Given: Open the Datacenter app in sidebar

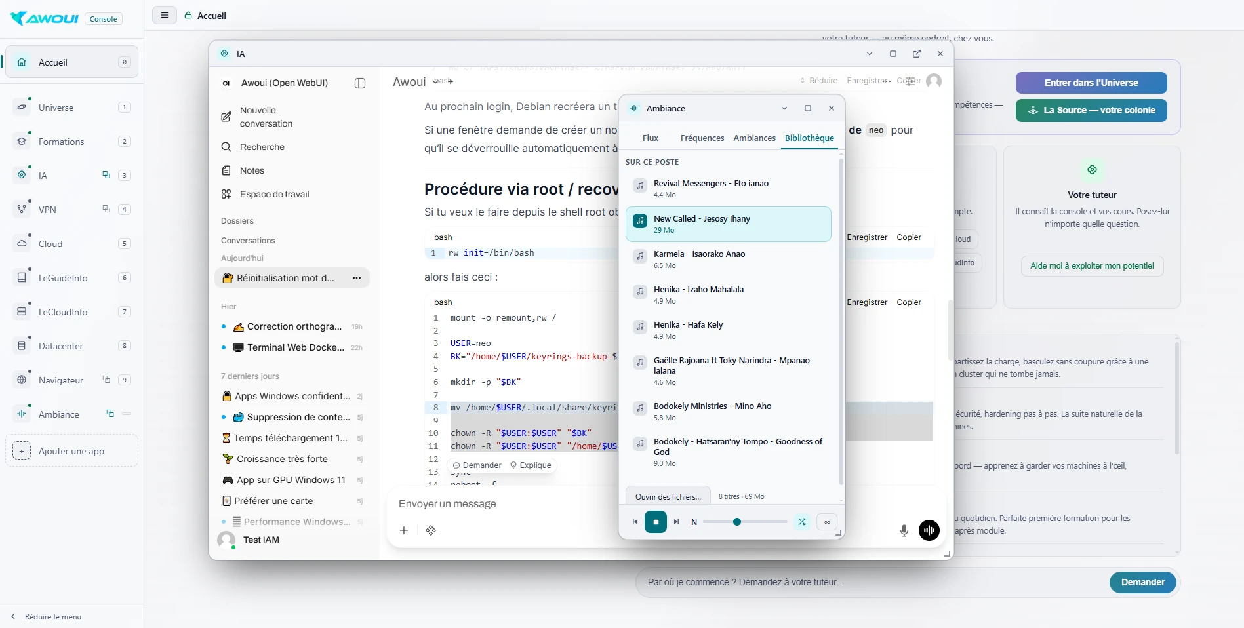Looking at the screenshot, I should point(71,346).
